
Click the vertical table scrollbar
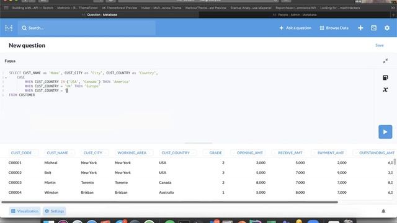point(395,162)
